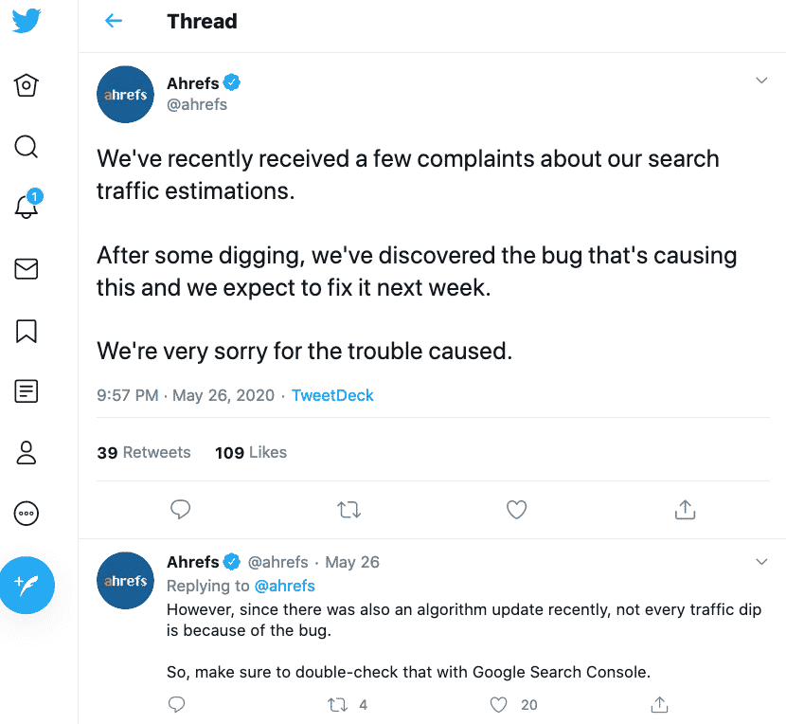Click the Ahrefs profile avatar on main tweet
786x724 pixels.
pyautogui.click(x=125, y=95)
